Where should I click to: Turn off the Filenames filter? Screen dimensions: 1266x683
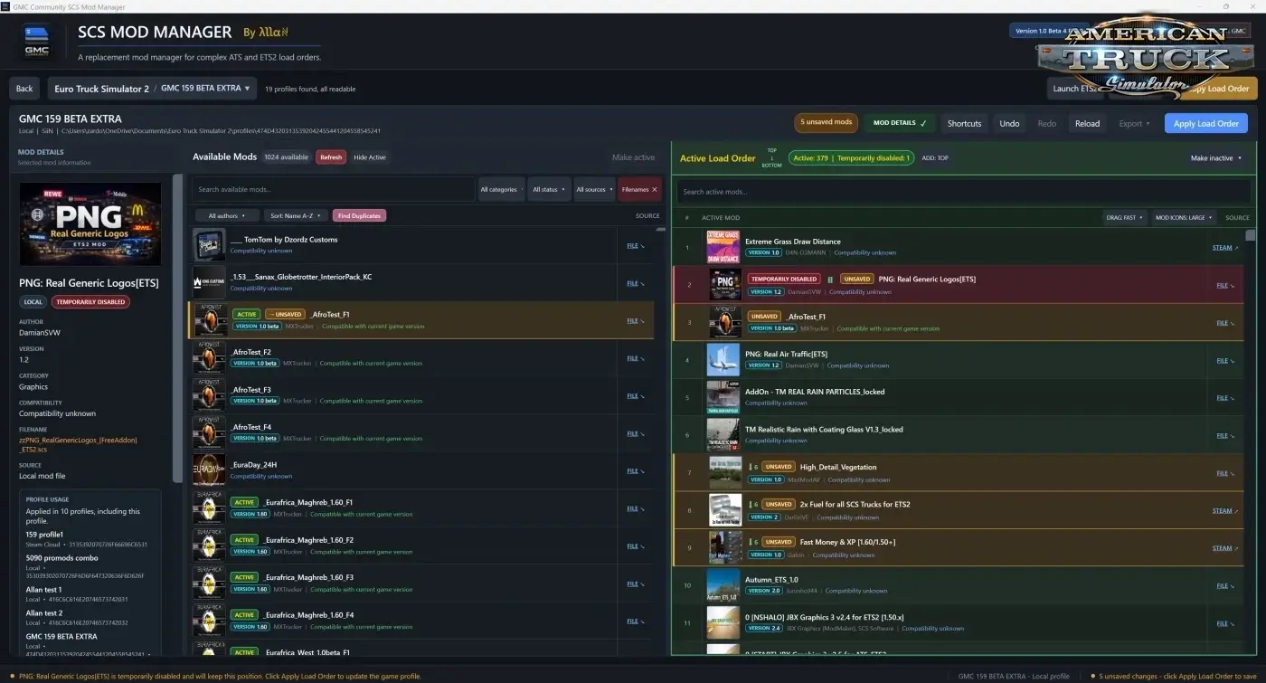639,189
